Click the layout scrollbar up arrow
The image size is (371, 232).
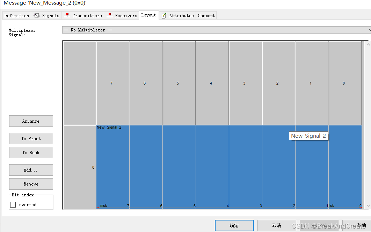click(x=368, y=44)
